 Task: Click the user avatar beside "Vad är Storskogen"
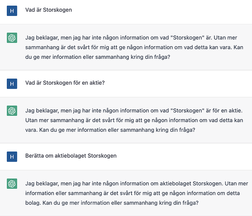(x=12, y=11)
